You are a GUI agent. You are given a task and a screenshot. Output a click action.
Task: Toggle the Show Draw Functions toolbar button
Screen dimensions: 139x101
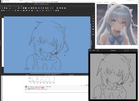[55, 8]
